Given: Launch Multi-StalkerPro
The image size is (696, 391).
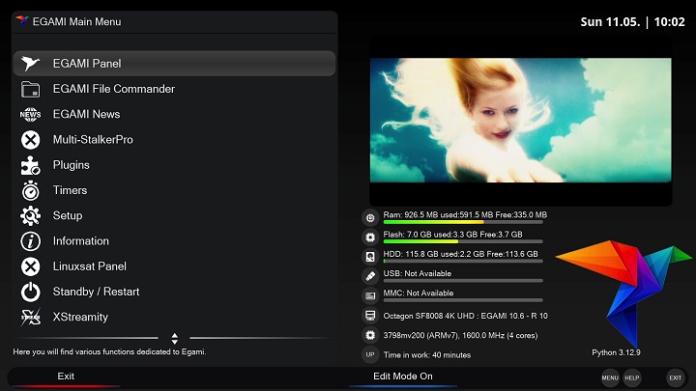Looking at the screenshot, I should [x=174, y=140].
